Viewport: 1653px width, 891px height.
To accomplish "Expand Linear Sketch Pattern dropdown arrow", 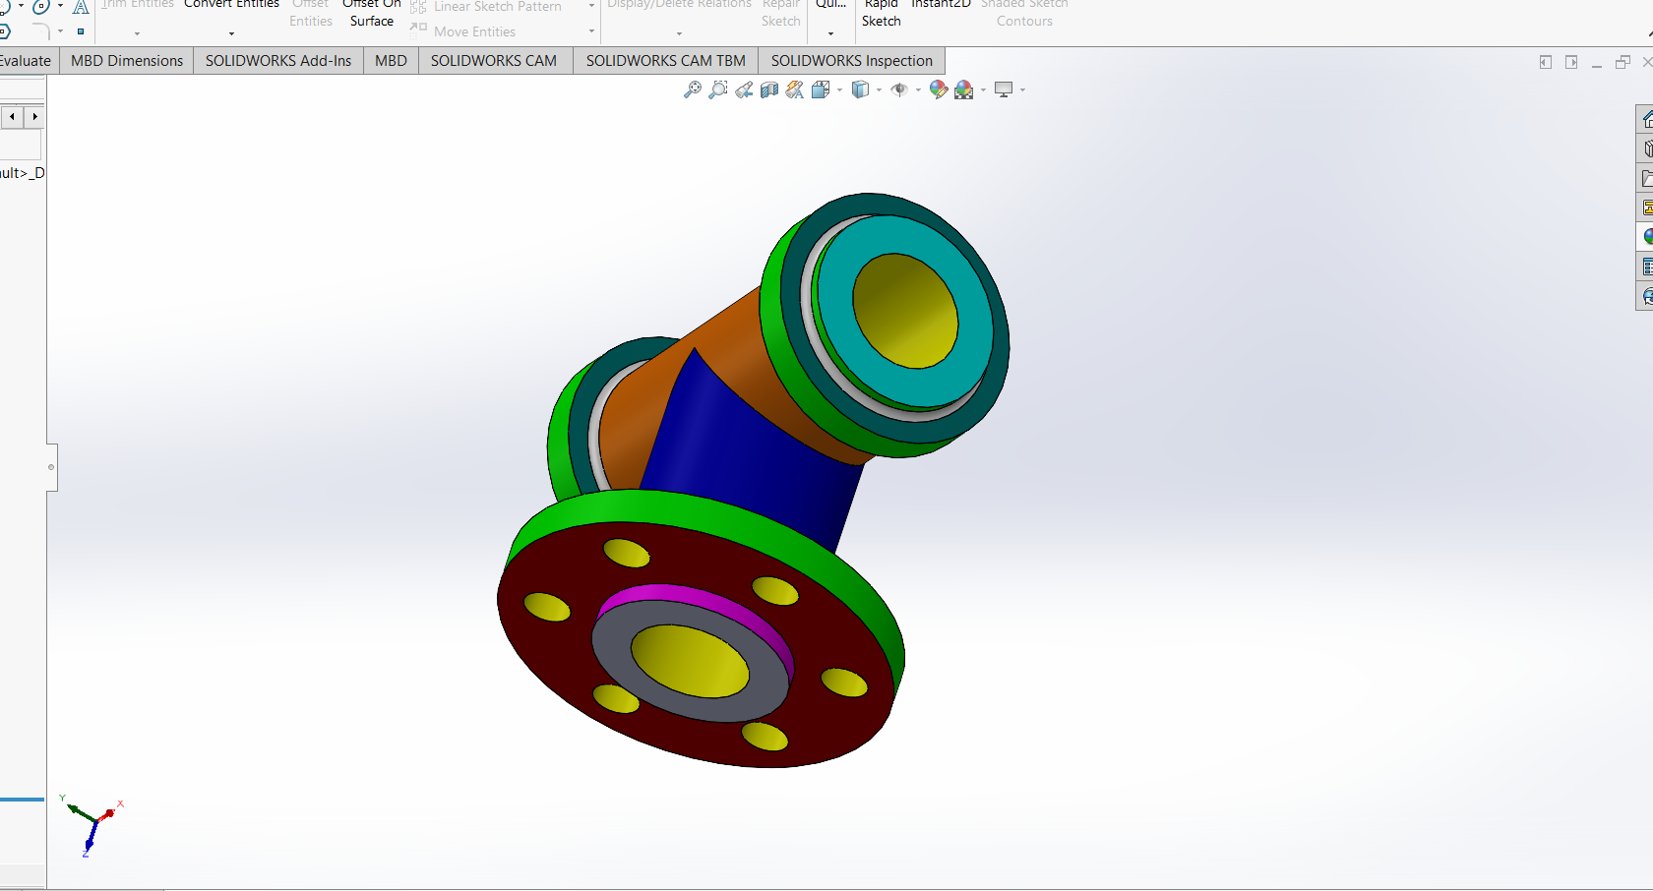I will pos(591,6).
